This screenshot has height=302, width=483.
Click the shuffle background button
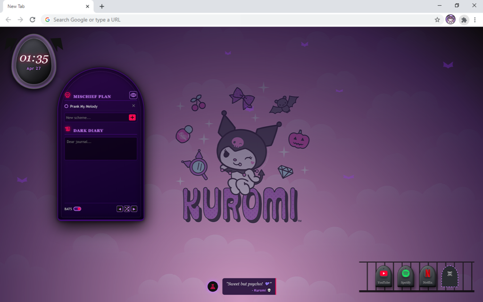point(127,209)
